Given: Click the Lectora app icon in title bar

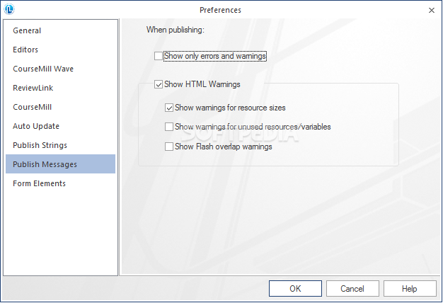Looking at the screenshot, I should tap(9, 9).
